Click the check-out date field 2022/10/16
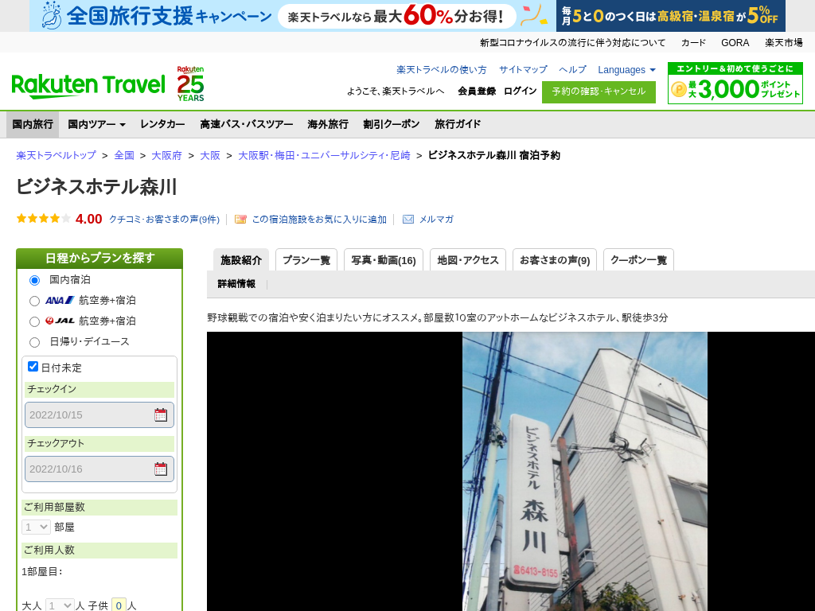815x611 pixels. 99,469
